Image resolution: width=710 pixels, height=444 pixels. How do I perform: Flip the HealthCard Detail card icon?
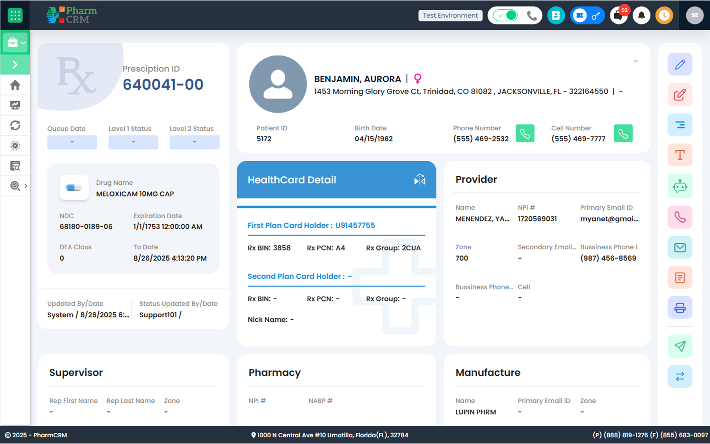[x=419, y=180]
